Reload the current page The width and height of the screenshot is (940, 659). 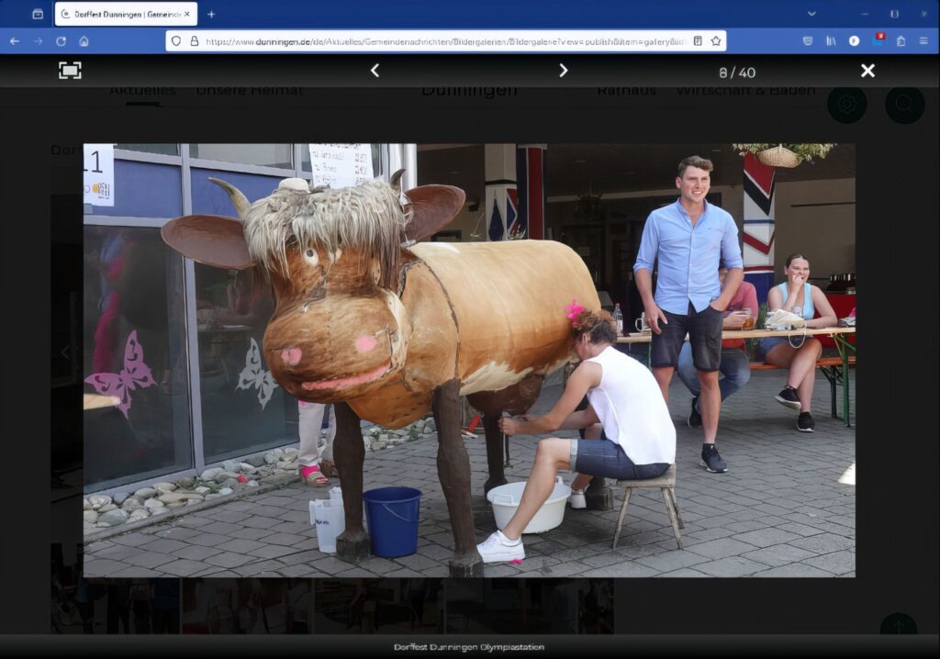[x=61, y=41]
